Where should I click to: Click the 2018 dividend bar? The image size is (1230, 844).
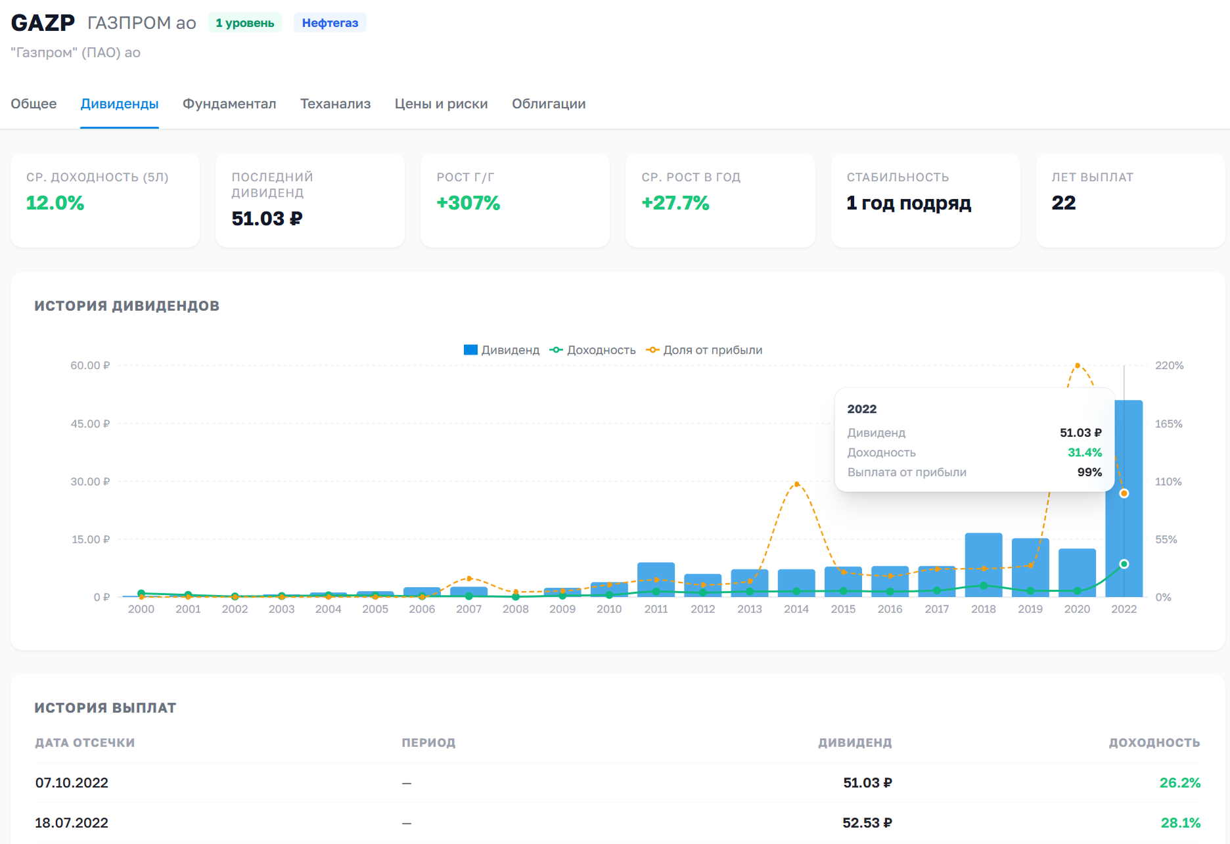point(984,565)
